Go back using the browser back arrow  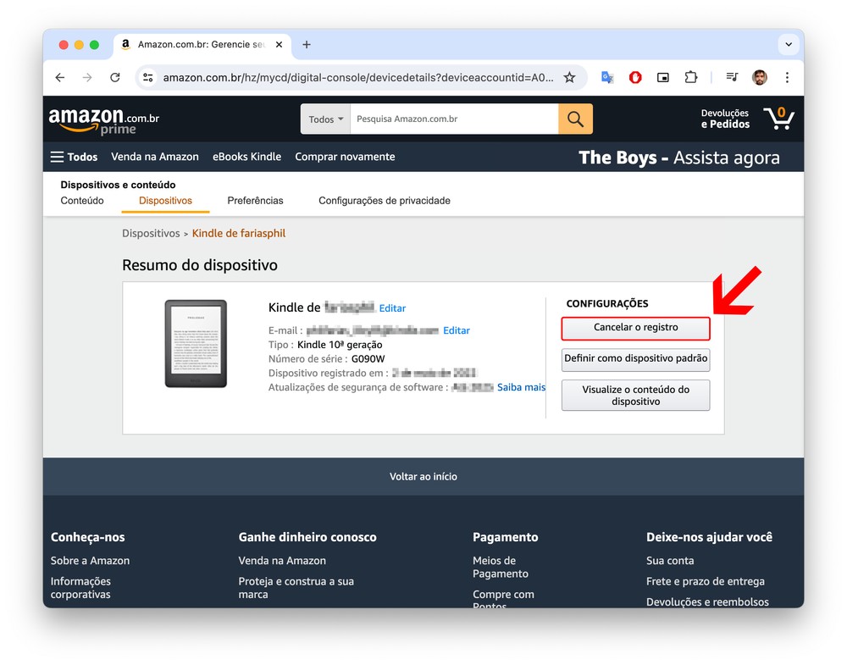(x=60, y=77)
